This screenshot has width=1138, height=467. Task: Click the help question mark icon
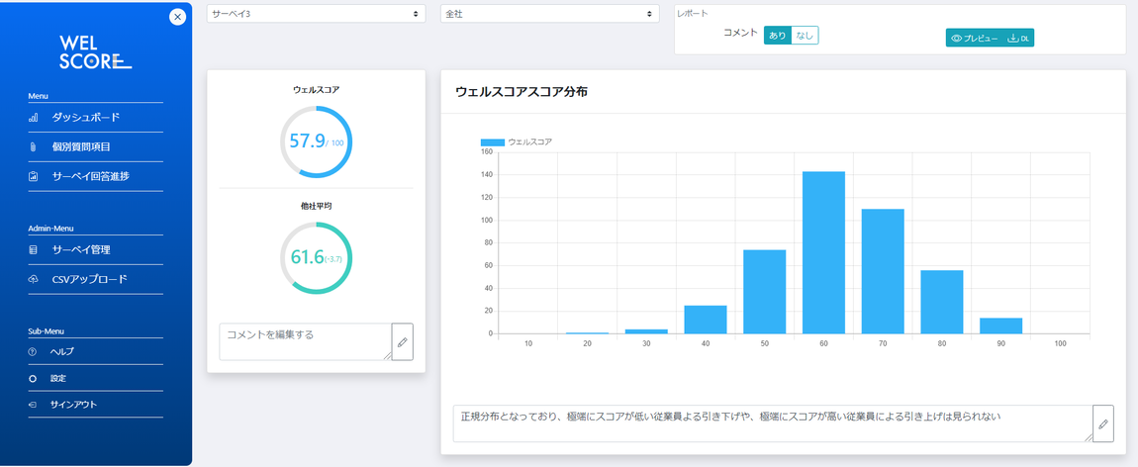(33, 352)
